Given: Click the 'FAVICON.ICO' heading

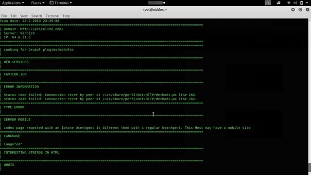Looking at the screenshot, I should click(15, 74).
